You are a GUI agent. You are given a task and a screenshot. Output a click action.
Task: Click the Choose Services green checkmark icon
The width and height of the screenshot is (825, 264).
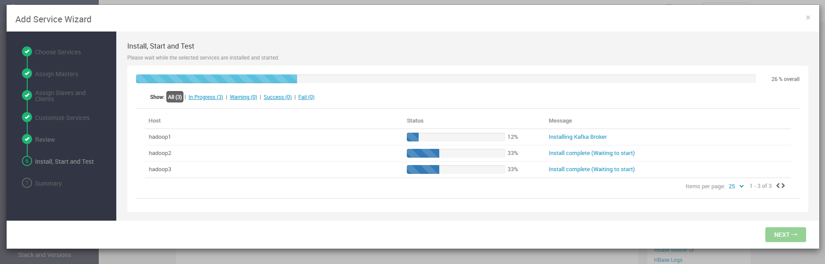27,52
